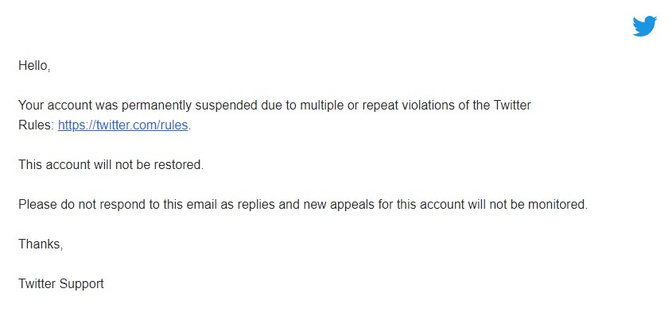Open the https://twitter.com/rules link

123,125
